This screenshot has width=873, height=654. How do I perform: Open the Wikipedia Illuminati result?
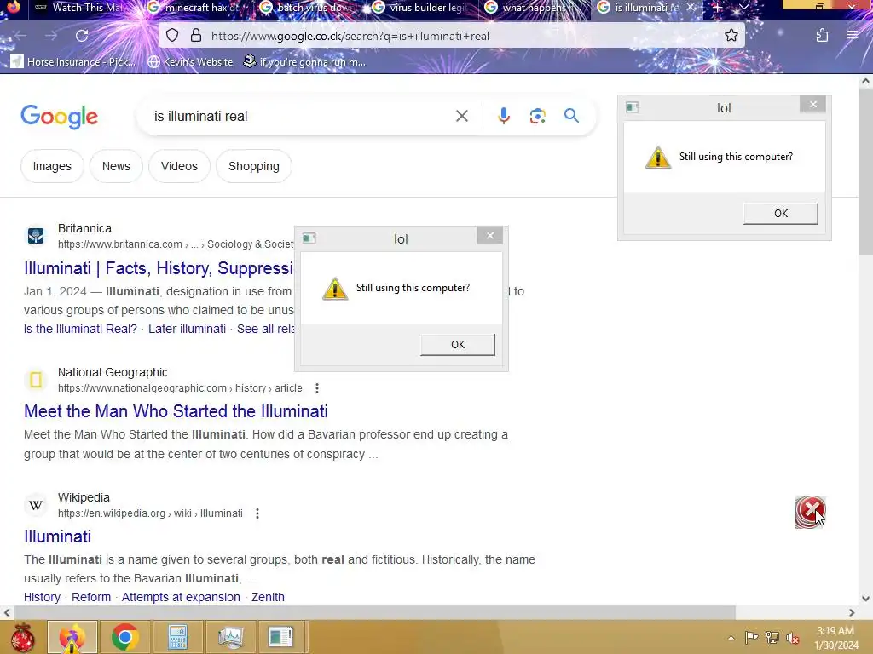click(57, 536)
